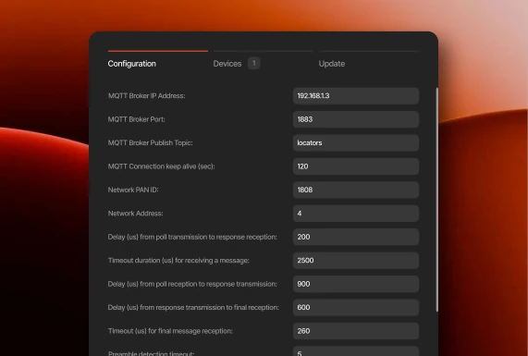The height and width of the screenshot is (356, 528).
Task: Open the Update tab
Action: pyautogui.click(x=332, y=64)
